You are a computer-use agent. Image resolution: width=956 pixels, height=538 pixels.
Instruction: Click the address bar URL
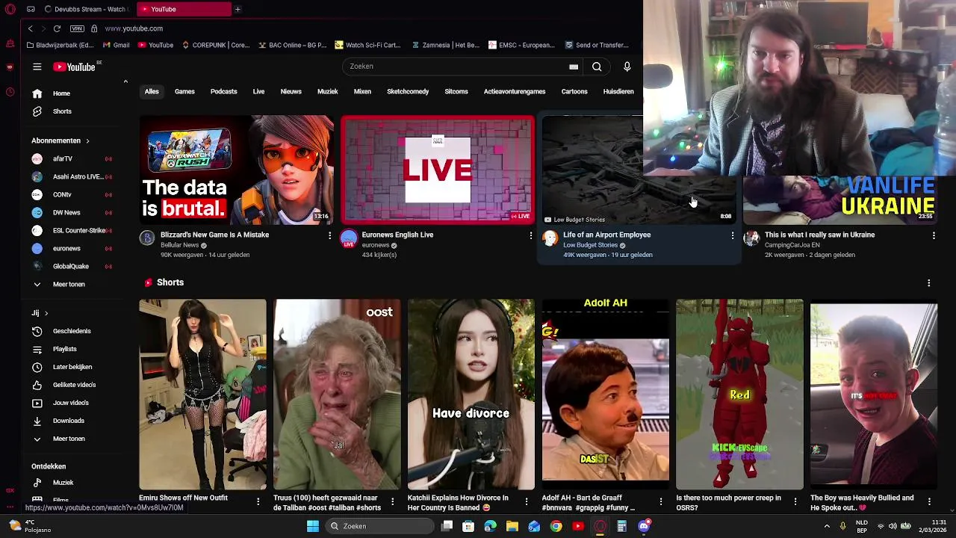coord(134,28)
